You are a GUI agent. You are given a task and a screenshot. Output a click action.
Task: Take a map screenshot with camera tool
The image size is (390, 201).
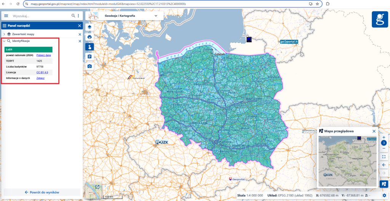90,66
